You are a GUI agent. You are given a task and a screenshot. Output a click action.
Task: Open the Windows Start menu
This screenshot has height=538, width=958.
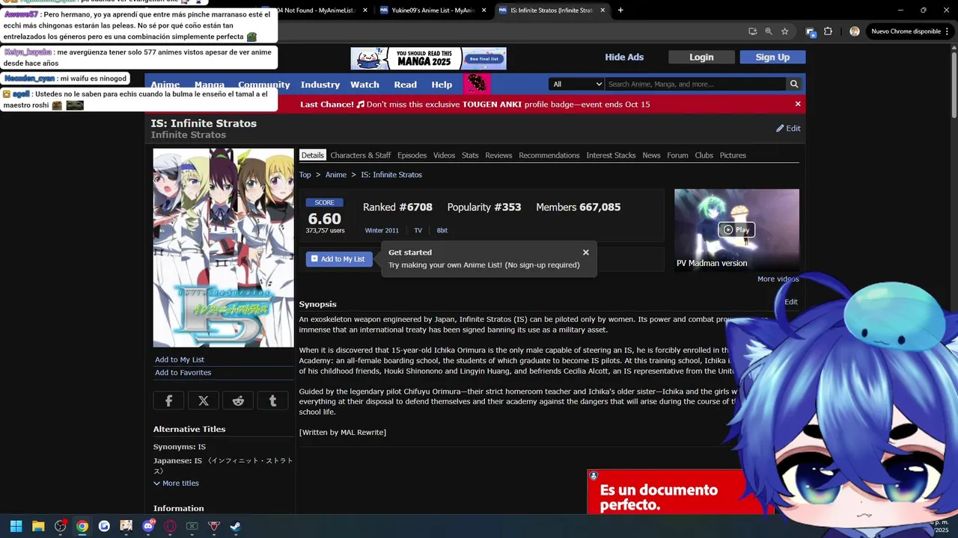click(x=16, y=526)
